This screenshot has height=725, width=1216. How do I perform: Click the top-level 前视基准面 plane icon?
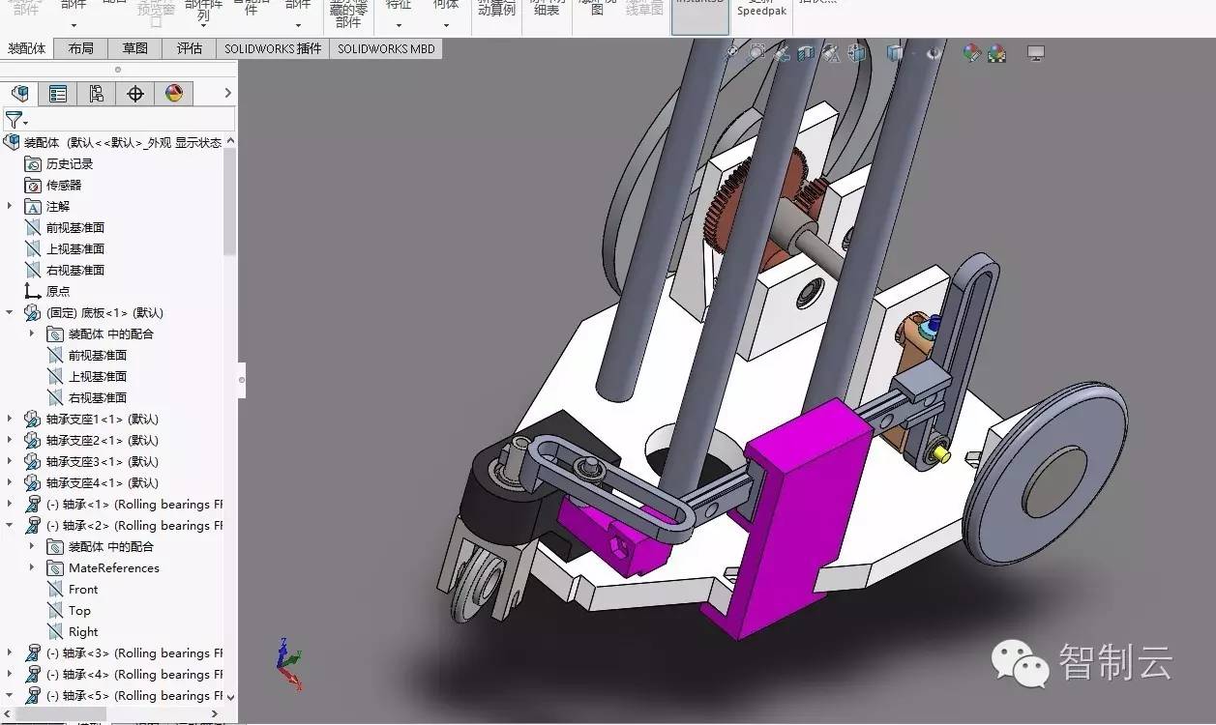click(33, 227)
